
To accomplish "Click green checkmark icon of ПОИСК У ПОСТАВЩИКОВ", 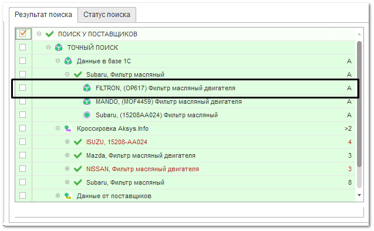I will [49, 34].
